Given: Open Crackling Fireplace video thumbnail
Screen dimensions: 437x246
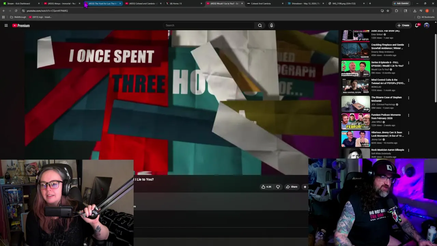Looking at the screenshot, I should point(355,51).
